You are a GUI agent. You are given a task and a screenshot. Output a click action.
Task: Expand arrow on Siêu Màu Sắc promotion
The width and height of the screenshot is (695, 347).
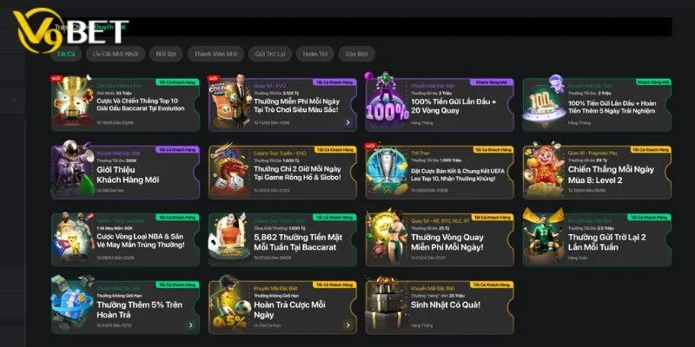click(x=348, y=122)
